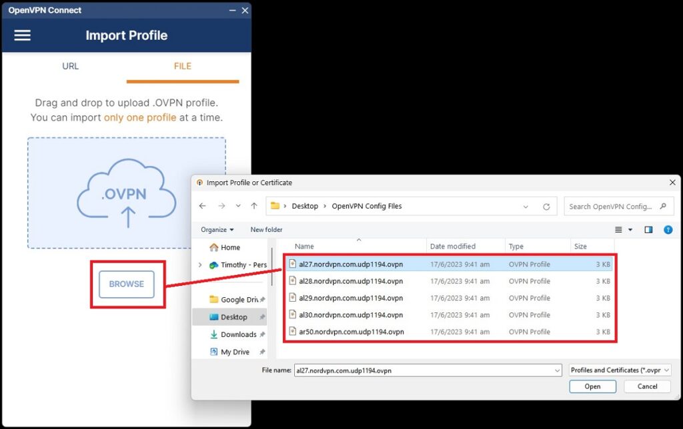Click the file icon beside ar50.nordvpn.com
This screenshot has height=429, width=683.
point(293,332)
